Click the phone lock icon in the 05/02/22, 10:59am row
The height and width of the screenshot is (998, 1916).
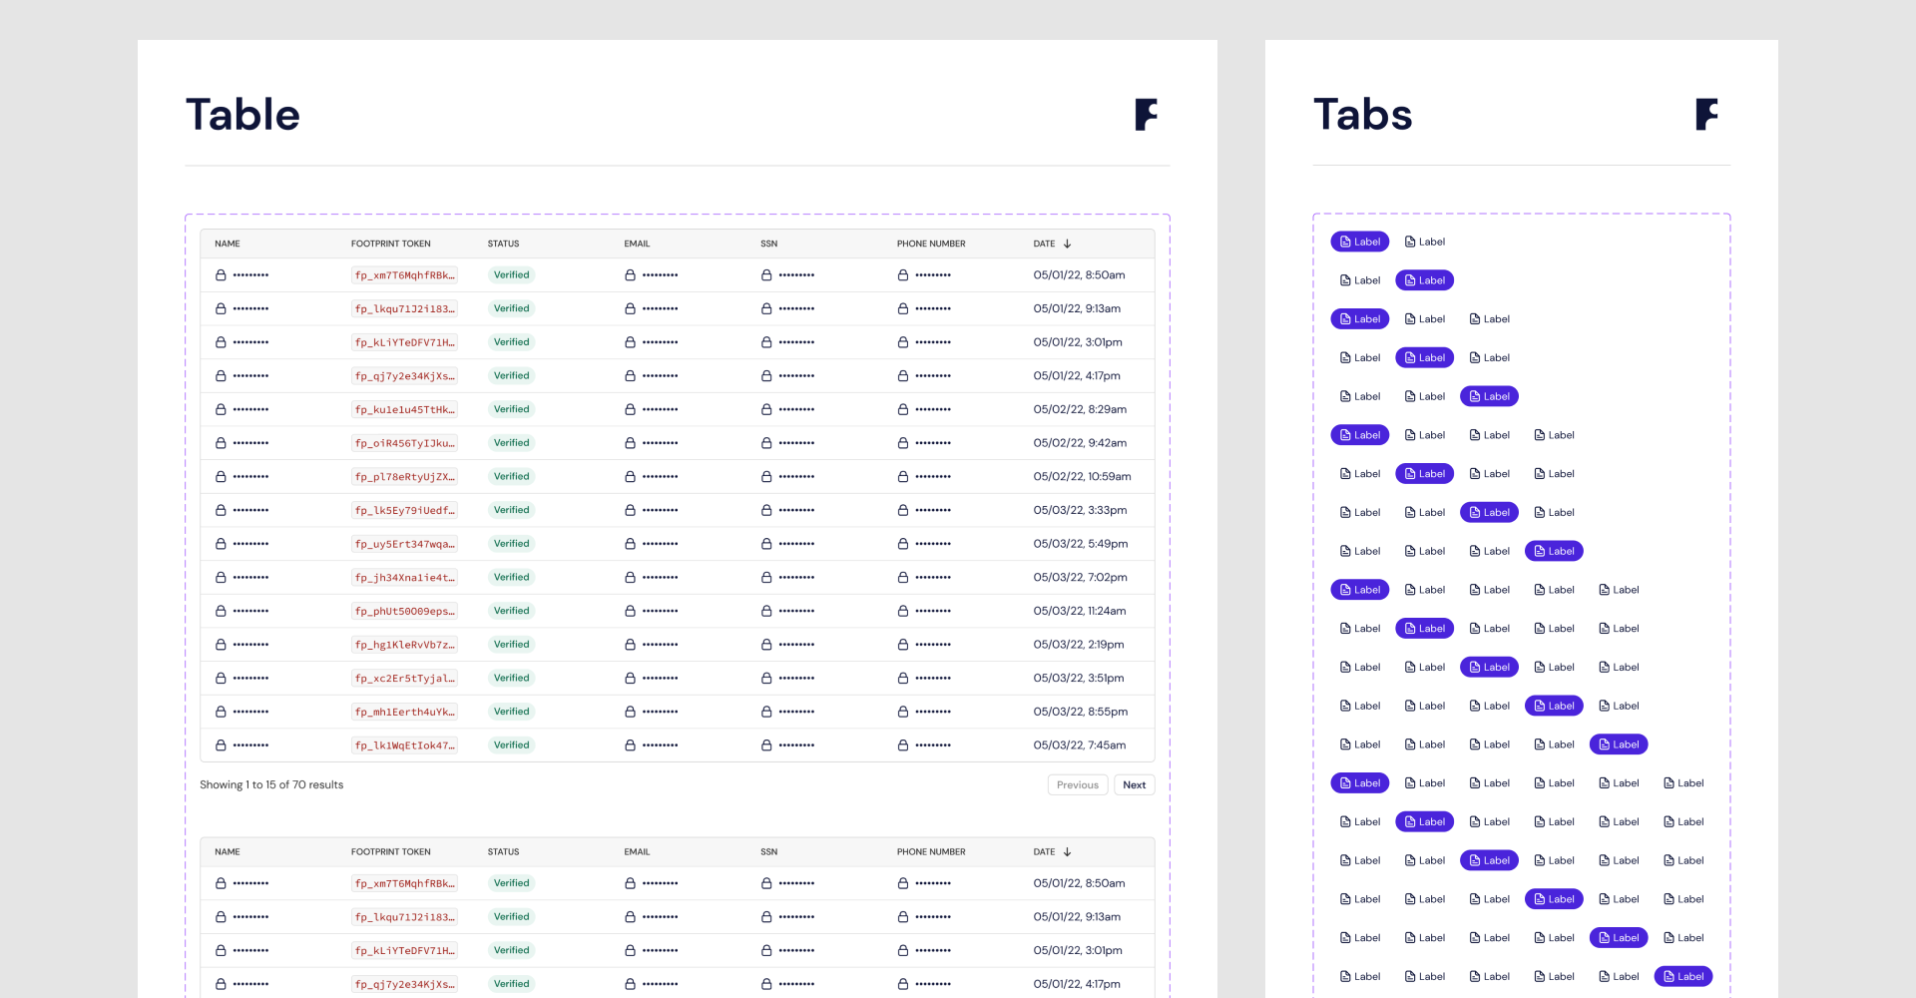pyautogui.click(x=903, y=476)
